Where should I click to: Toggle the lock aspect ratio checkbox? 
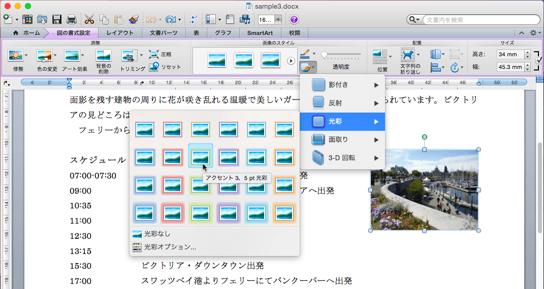click(x=539, y=60)
